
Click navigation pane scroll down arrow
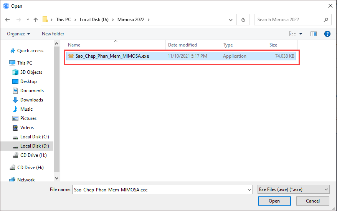tap(56, 178)
